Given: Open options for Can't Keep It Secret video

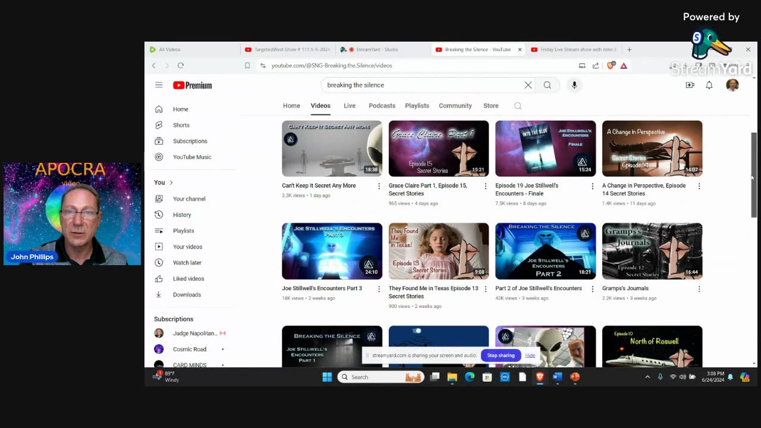Looking at the screenshot, I should coord(379,186).
